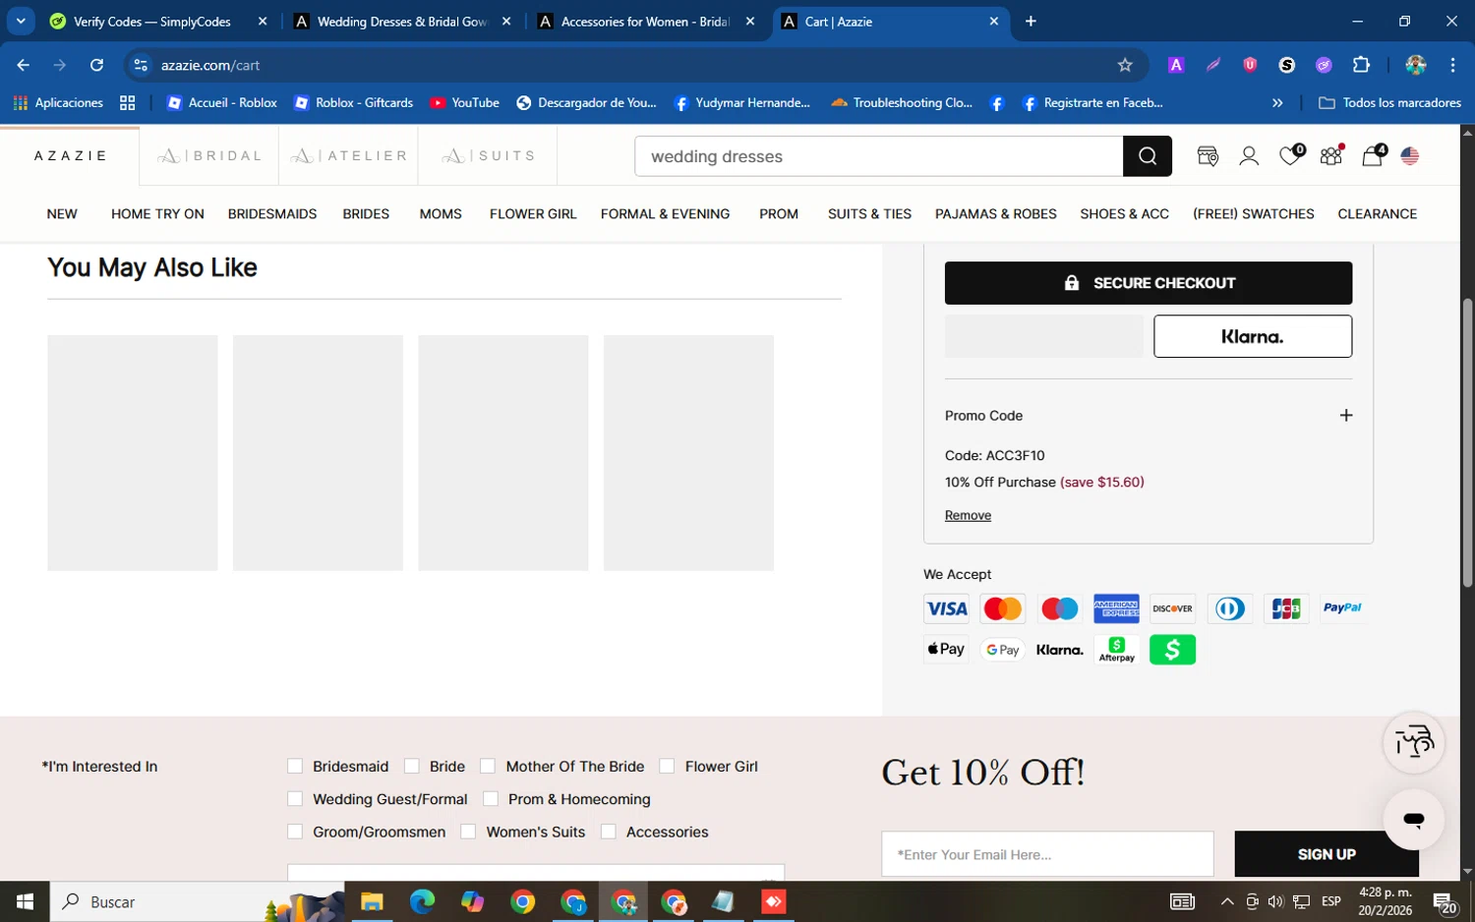Open the BRIDES menu
This screenshot has width=1475, height=922.
pyautogui.click(x=366, y=213)
